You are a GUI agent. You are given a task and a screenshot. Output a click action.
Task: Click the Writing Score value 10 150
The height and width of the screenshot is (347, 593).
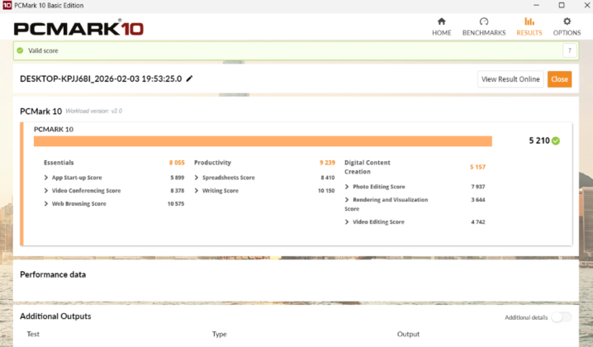tap(326, 191)
